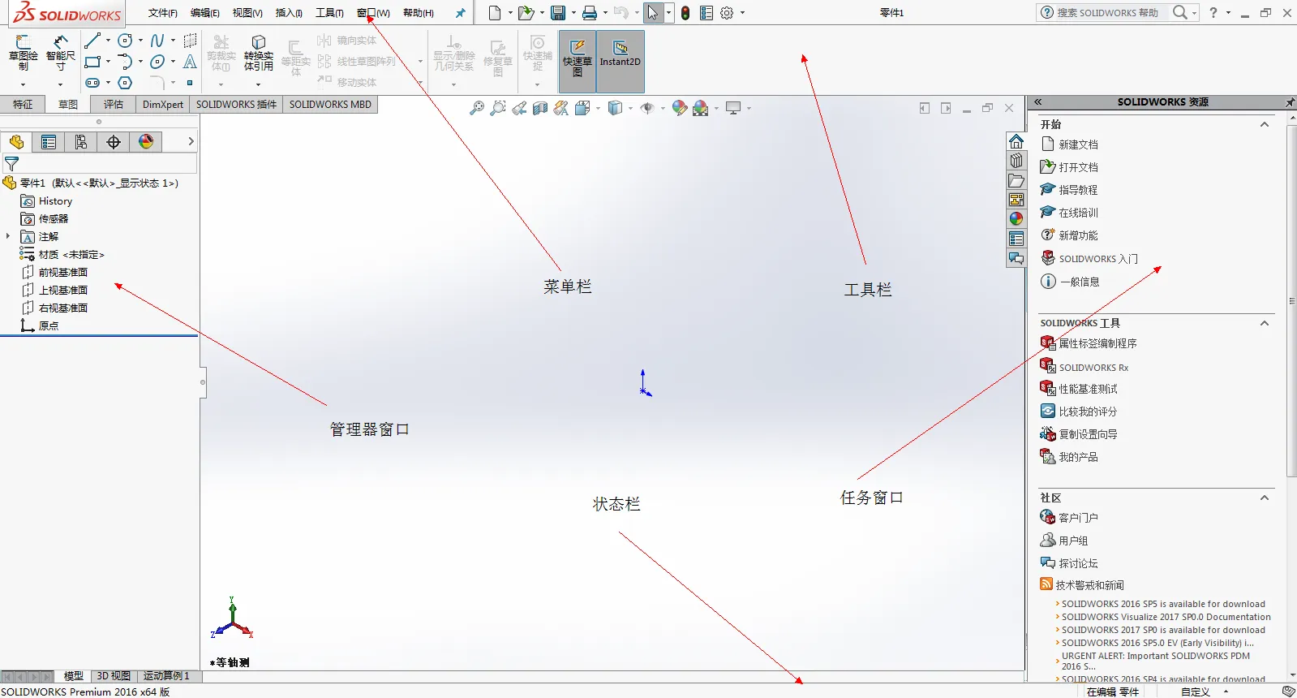Click the Zoom to Fit icon
The height and width of the screenshot is (698, 1297).
click(x=477, y=108)
